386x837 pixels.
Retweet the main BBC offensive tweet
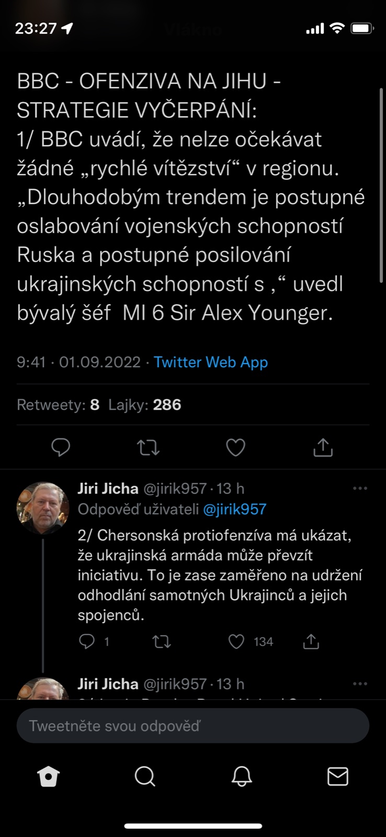148,447
